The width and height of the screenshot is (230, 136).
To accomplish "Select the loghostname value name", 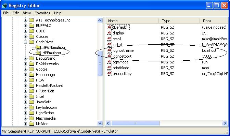I will click(x=123, y=50).
